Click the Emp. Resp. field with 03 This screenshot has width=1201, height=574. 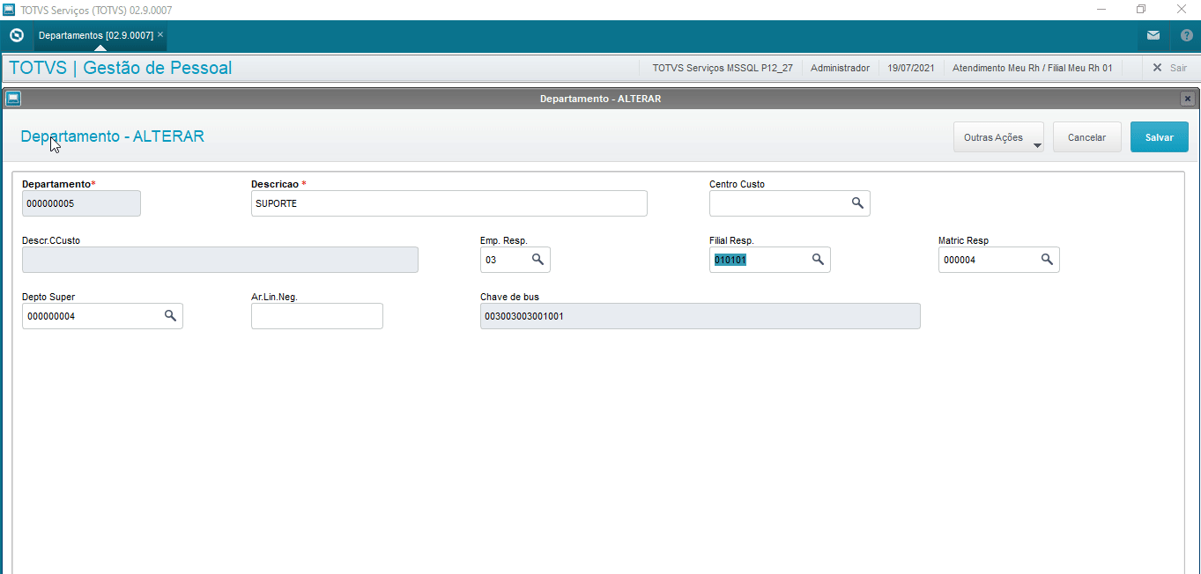(x=515, y=260)
